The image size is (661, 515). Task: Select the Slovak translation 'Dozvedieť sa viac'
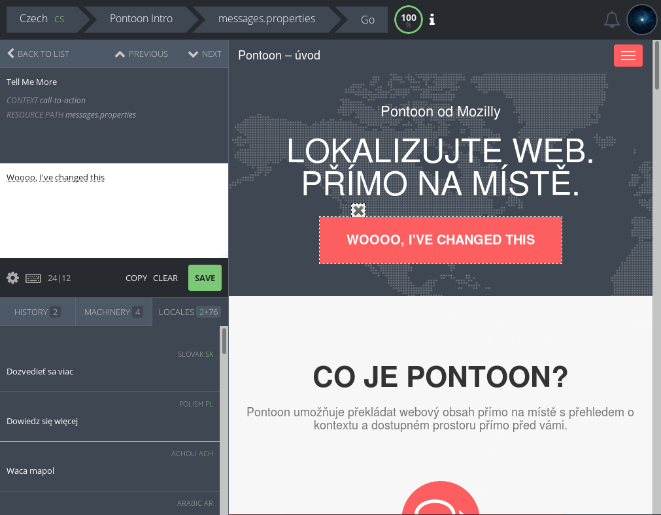tap(110, 367)
